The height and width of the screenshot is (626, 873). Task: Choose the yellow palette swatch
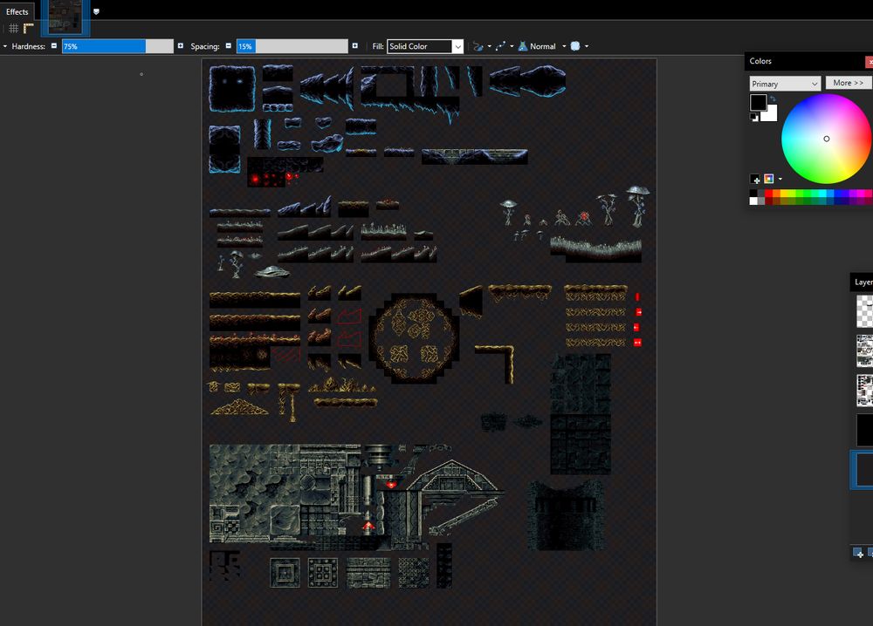[x=784, y=194]
